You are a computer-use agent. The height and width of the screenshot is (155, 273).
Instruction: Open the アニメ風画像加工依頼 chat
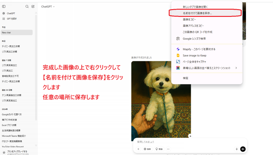(x=11, y=95)
